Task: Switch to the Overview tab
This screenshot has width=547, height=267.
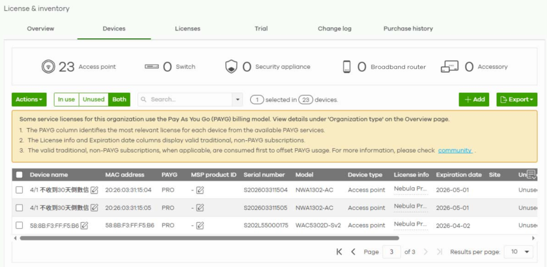Action: [x=40, y=29]
